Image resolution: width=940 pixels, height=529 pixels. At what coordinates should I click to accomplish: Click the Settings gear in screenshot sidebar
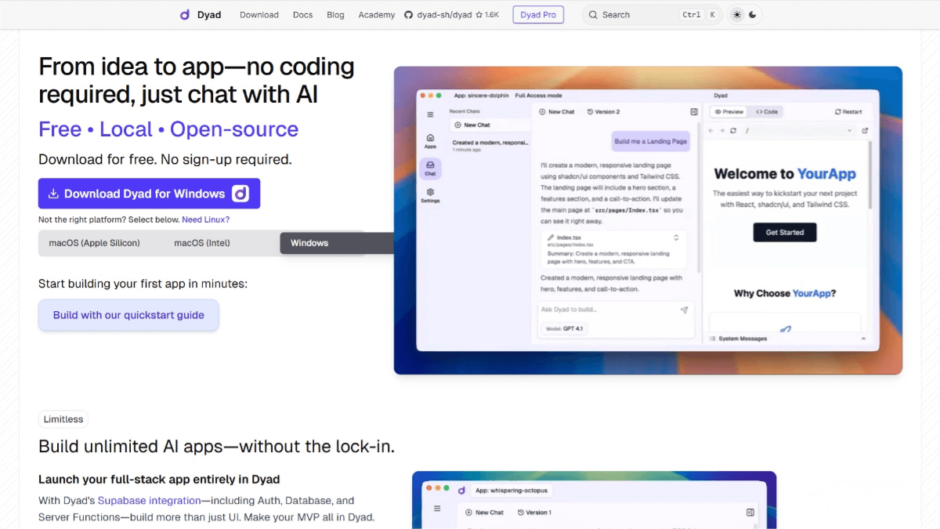tap(430, 195)
